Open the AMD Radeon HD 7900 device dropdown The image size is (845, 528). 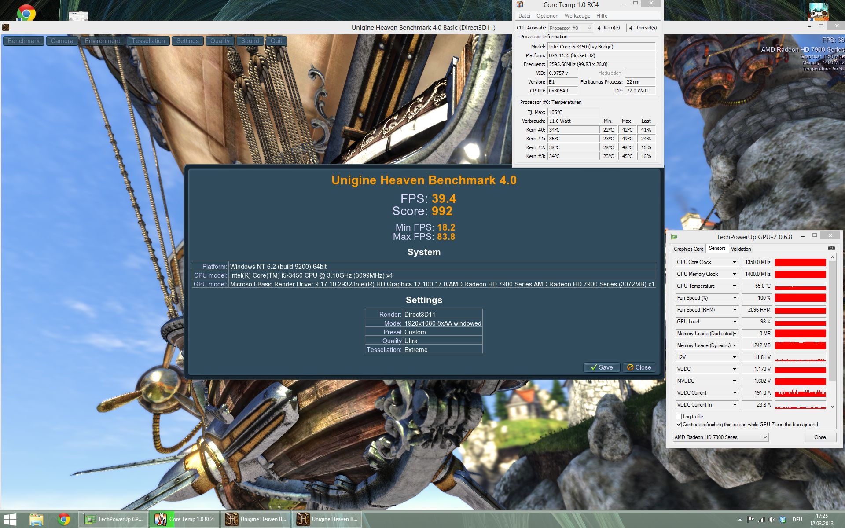click(765, 437)
